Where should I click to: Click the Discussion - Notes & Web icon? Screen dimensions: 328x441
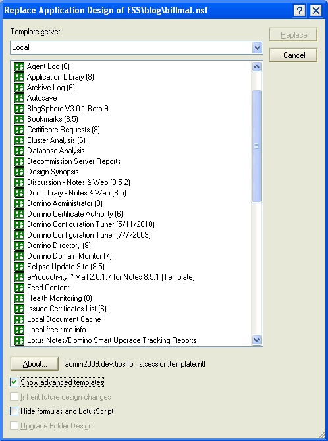pyautogui.click(x=19, y=182)
